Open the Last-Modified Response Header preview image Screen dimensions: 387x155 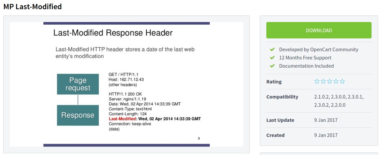127,84
